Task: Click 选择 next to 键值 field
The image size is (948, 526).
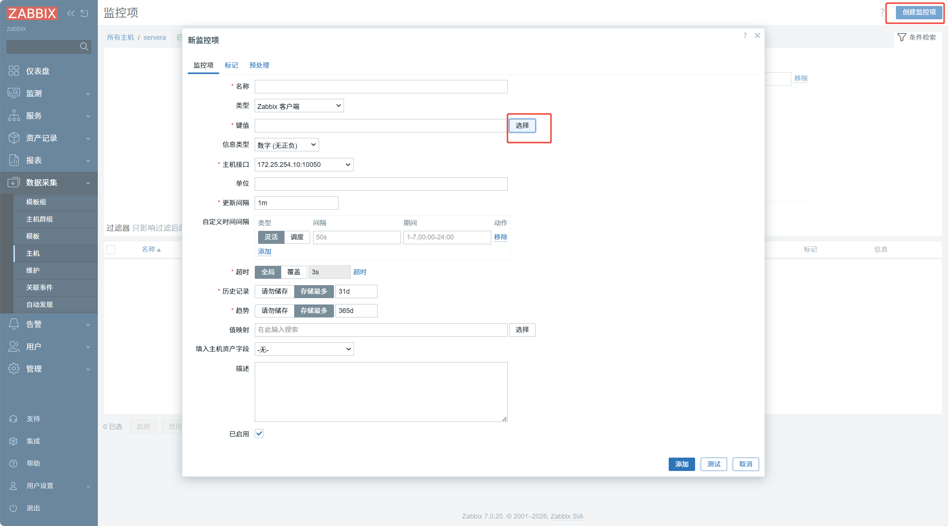Action: pyautogui.click(x=522, y=126)
